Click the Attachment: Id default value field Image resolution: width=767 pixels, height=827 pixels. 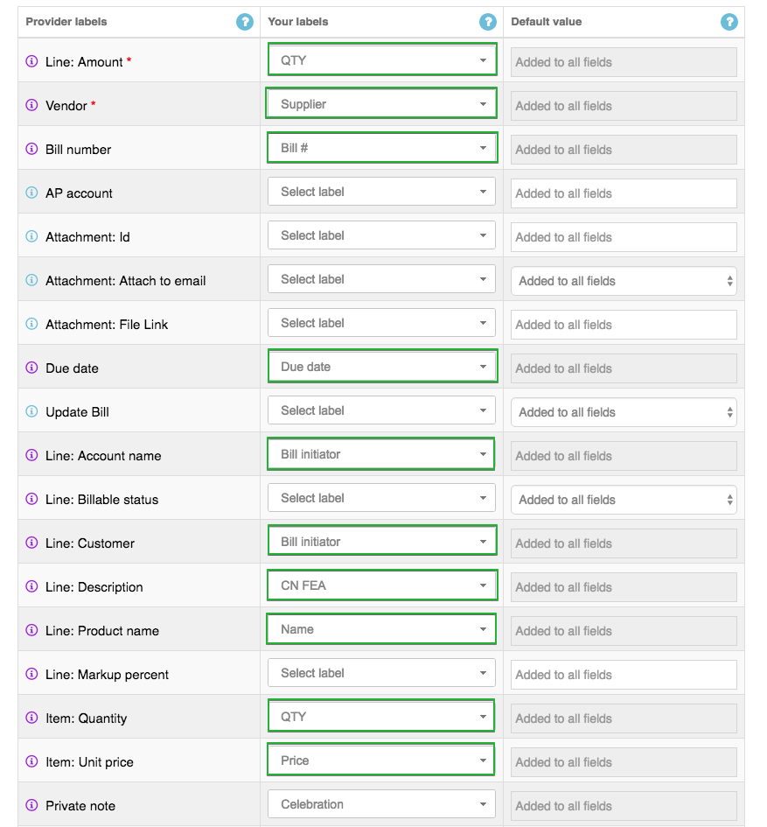624,237
